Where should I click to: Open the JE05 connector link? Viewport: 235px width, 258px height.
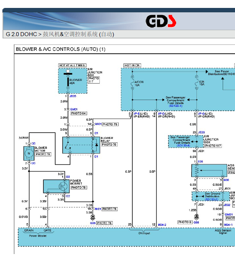(x=73, y=96)
